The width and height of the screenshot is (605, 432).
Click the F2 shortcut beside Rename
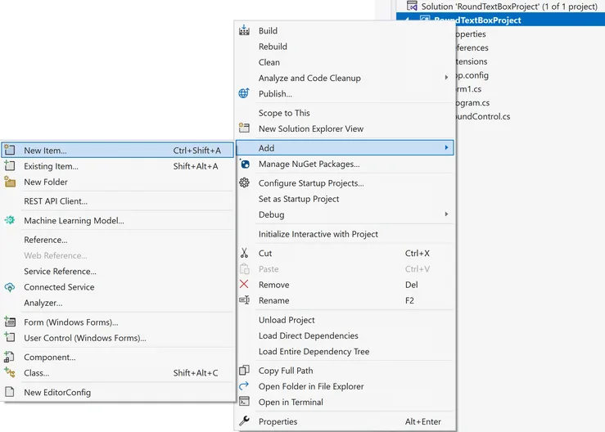click(409, 300)
